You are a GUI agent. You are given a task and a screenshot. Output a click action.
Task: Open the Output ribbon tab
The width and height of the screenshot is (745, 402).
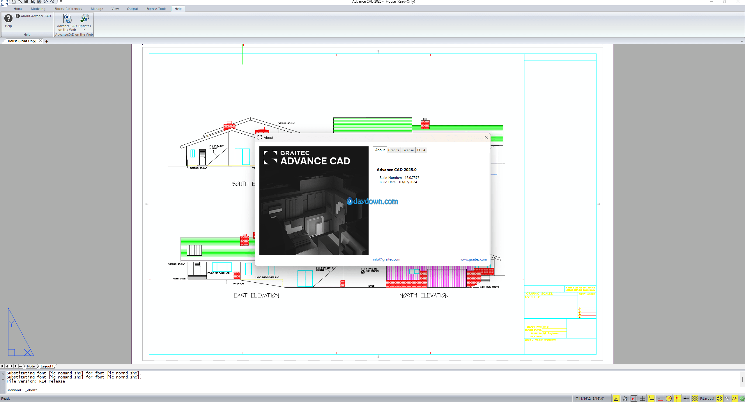(x=132, y=9)
